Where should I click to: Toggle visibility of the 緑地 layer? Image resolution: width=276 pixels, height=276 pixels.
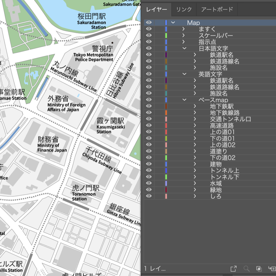point(149,190)
